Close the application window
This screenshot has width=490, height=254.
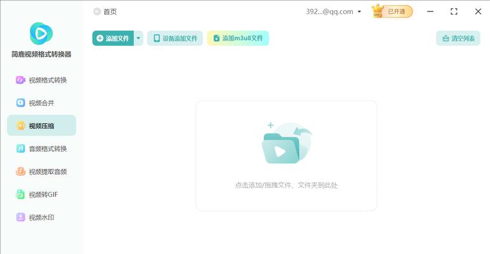478,11
